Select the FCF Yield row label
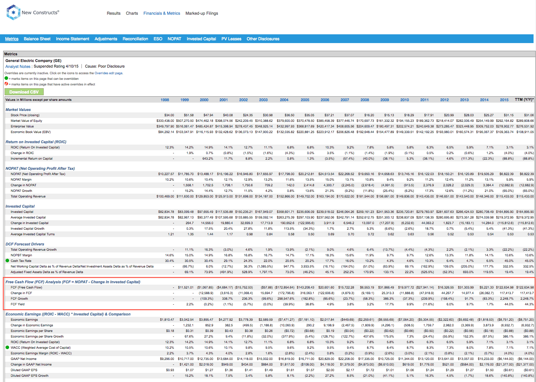Viewport: 536px width, 382px height. tap(18, 304)
